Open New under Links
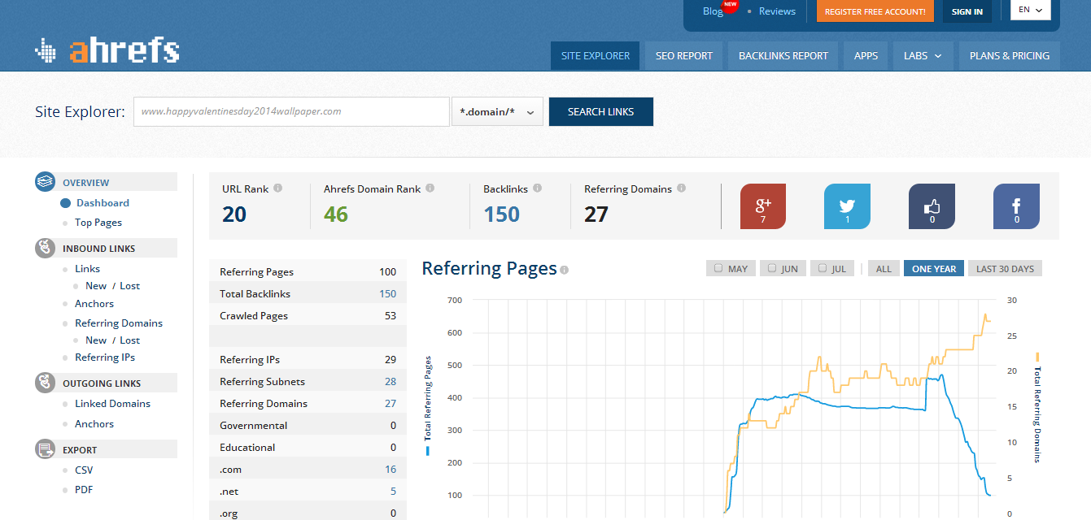1091x520 pixels. coord(96,286)
